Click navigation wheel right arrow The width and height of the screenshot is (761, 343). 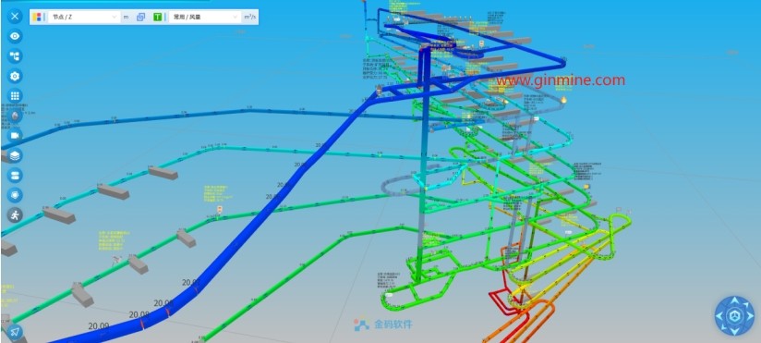pyautogui.click(x=749, y=316)
